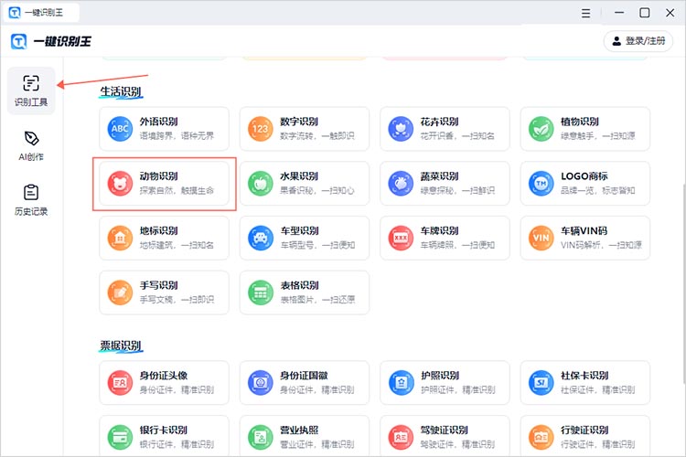Image resolution: width=686 pixels, height=457 pixels.
Task: Click the 一键识别王 logo in header
Action: [51, 41]
